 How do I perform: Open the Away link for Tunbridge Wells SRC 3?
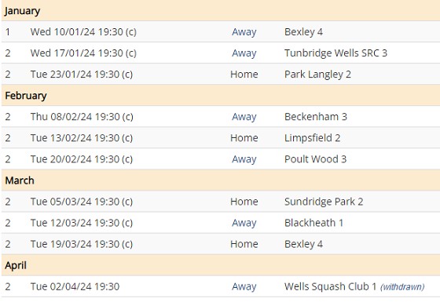[x=244, y=53]
